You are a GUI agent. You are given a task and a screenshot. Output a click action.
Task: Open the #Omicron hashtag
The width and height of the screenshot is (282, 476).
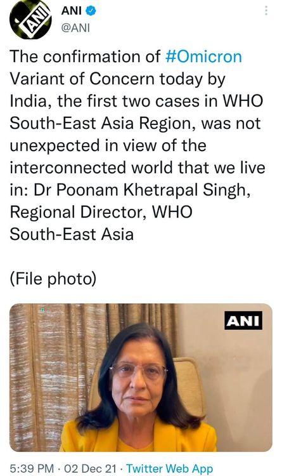click(204, 56)
